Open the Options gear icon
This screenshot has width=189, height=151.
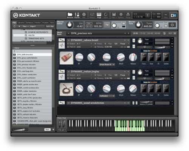[x=121, y=15]
